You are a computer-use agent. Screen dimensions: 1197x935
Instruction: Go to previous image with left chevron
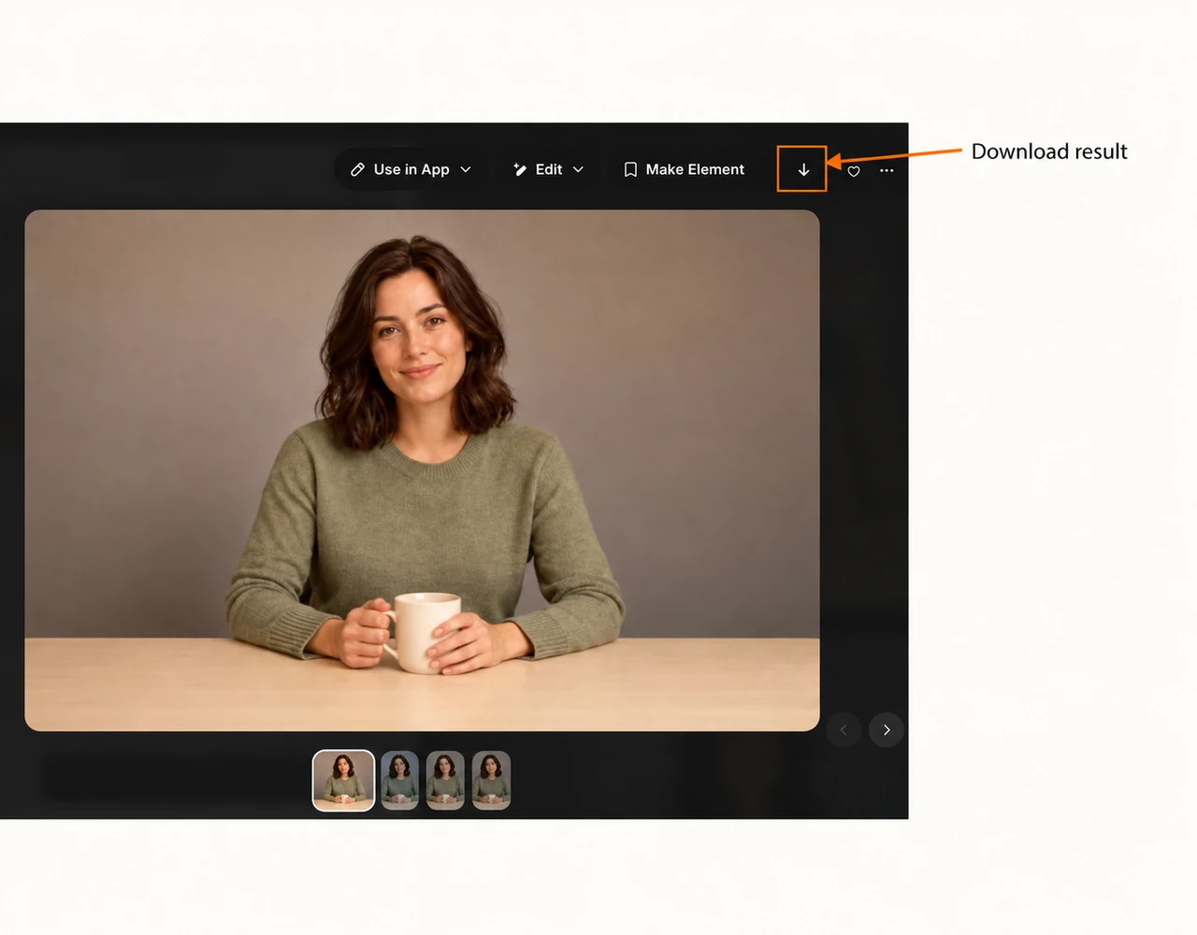pos(844,729)
